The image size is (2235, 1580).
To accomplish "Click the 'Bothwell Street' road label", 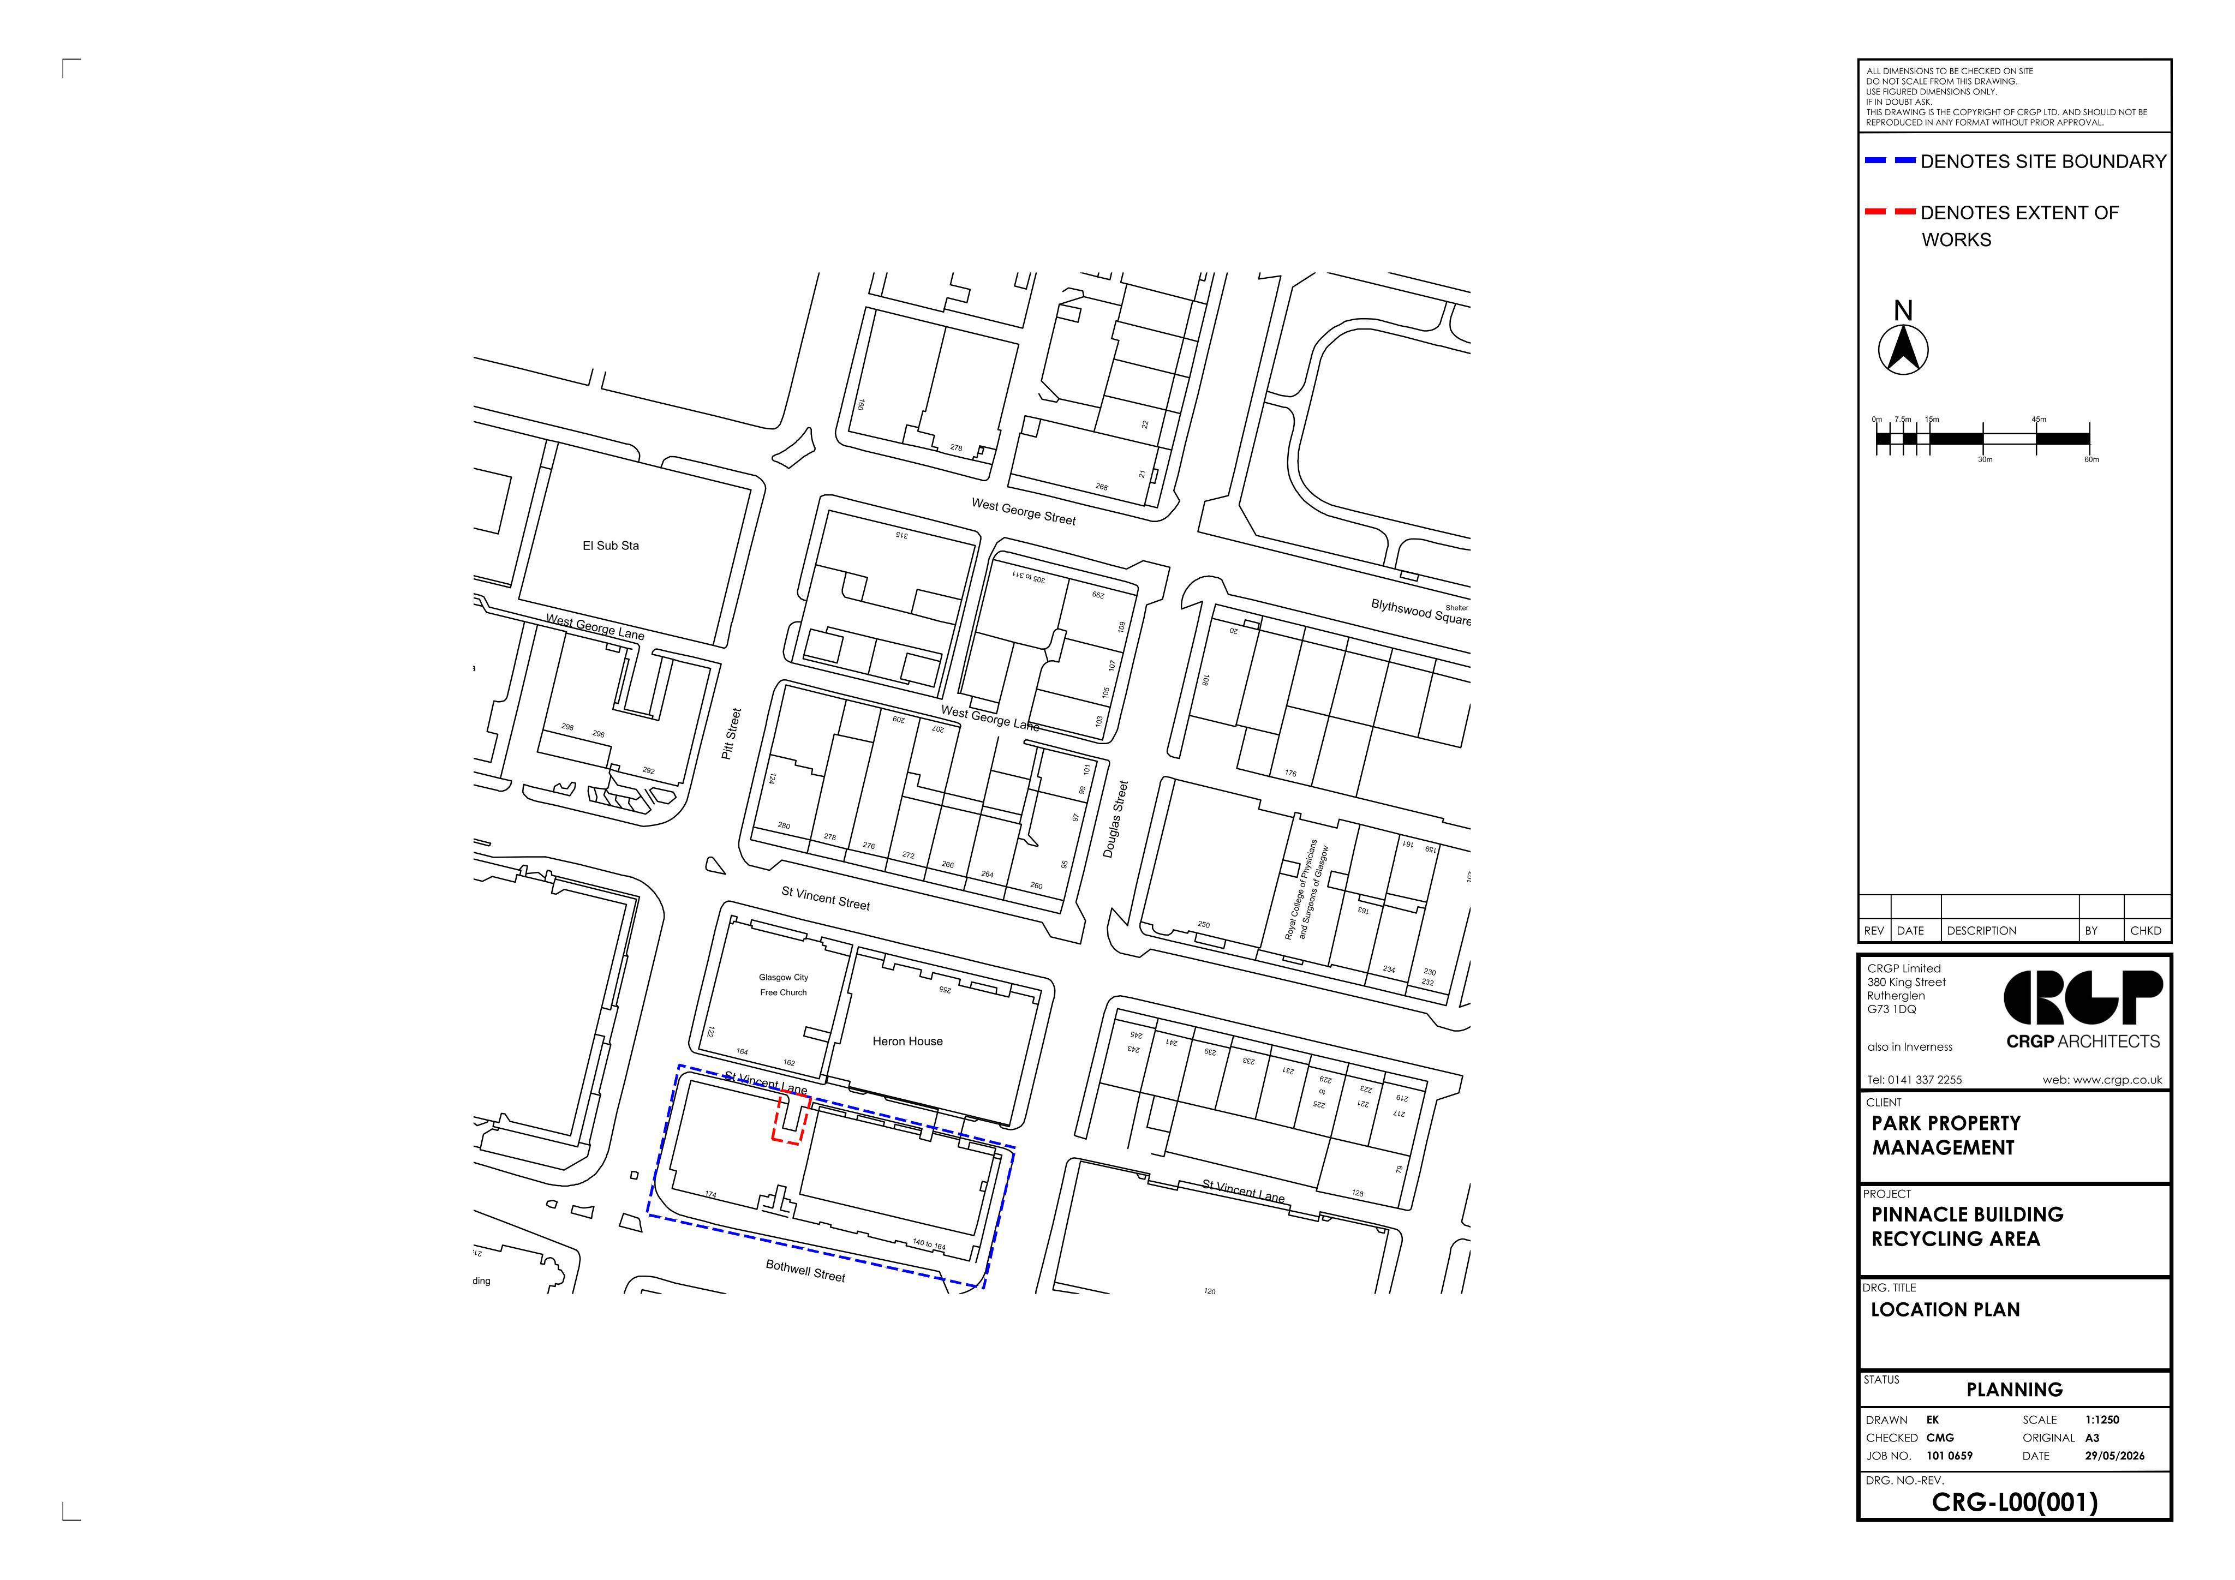I will [805, 1271].
